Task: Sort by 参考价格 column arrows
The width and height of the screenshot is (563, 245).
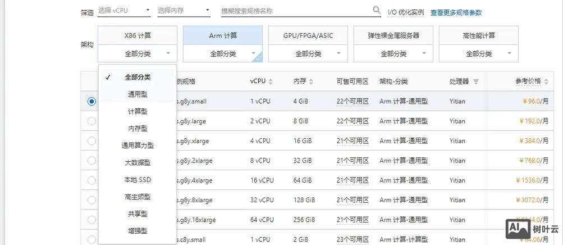Action: pos(546,81)
